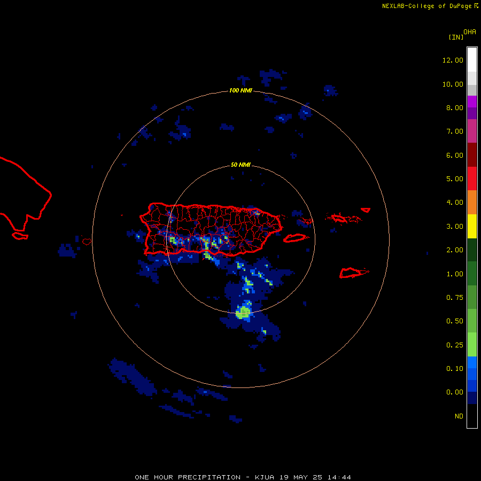Image resolution: width=481 pixels, height=481 pixels.
Task: Click the 50 NMI range ring label
Action: (241, 165)
